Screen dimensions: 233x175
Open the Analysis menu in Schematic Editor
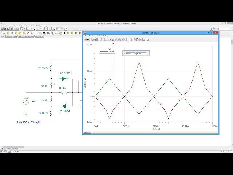pyautogui.click(x=21, y=26)
